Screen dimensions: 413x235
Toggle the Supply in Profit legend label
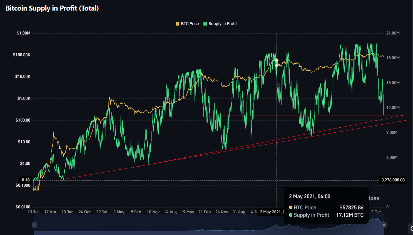(x=223, y=24)
